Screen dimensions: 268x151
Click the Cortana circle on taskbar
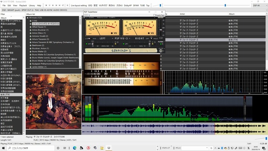tap(58, 148)
